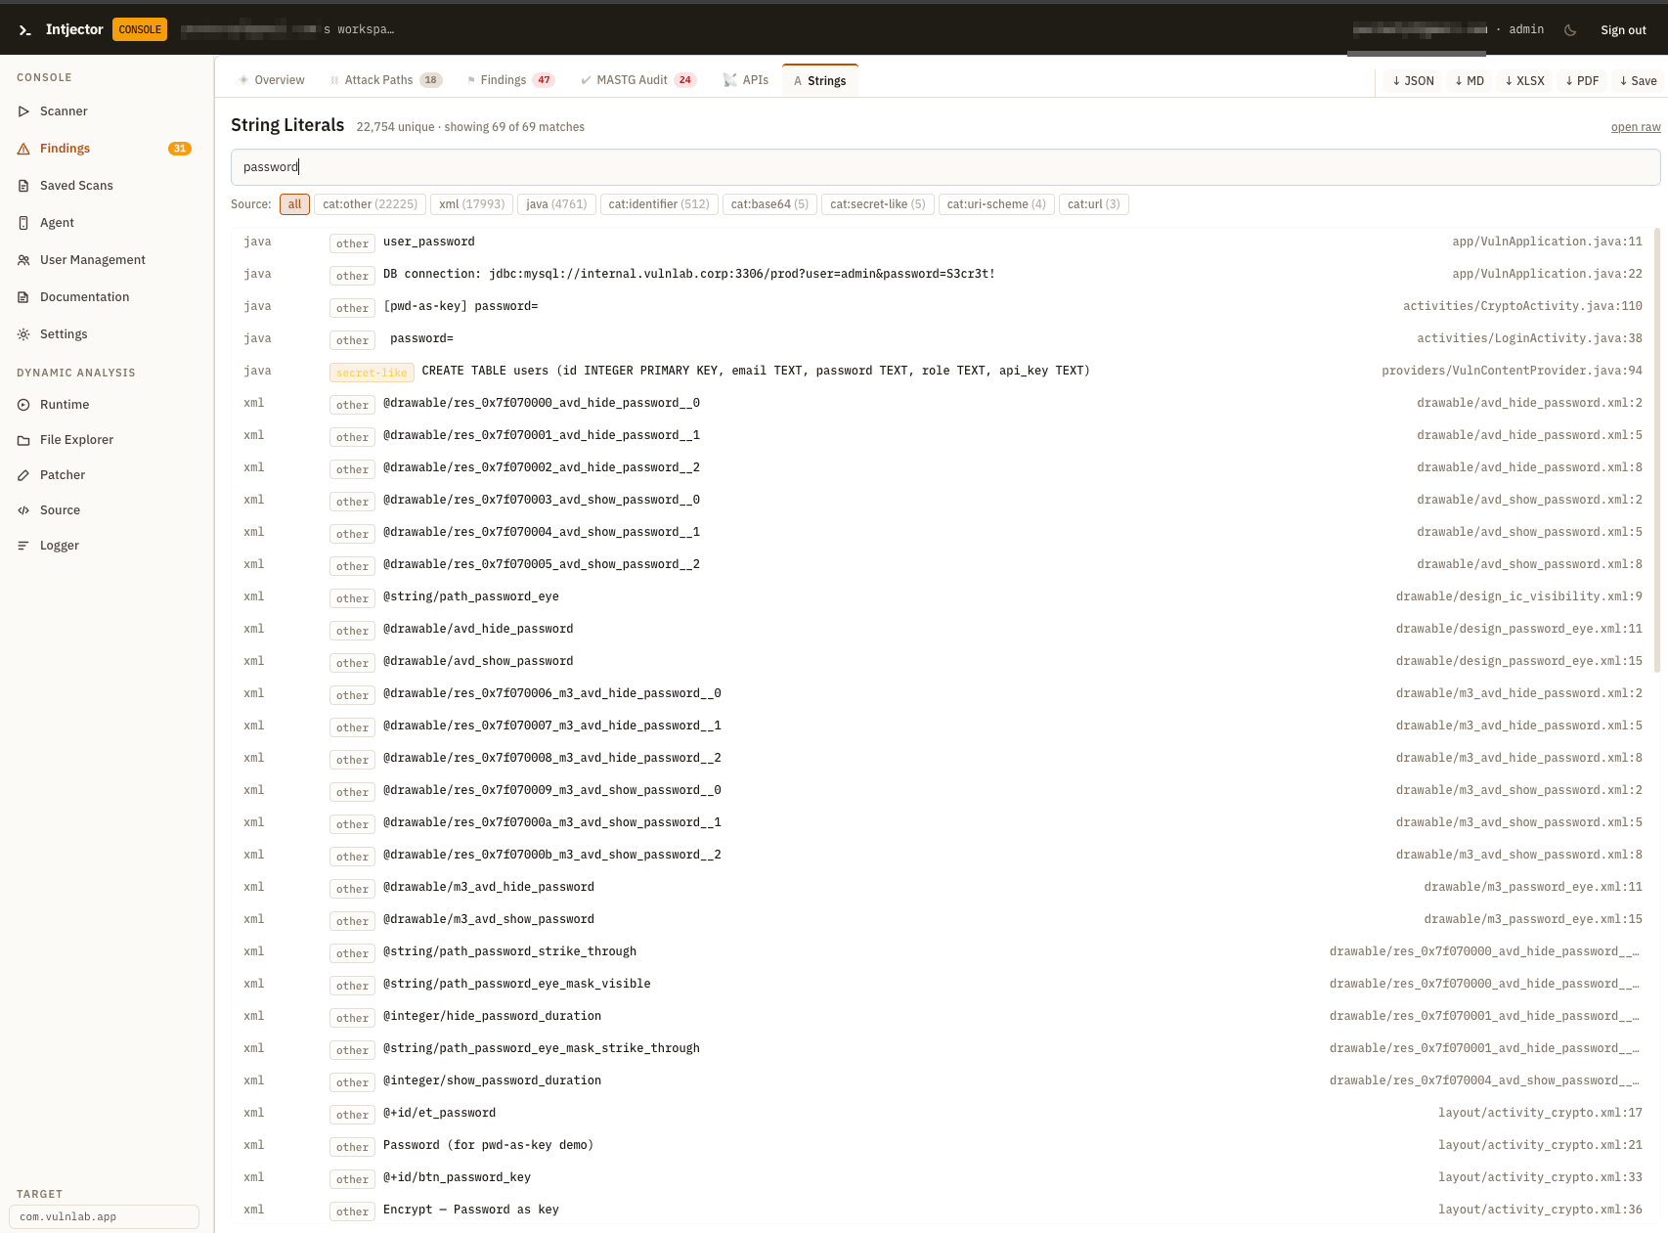
Task: Filter strings by xml source chip
Action: click(471, 204)
